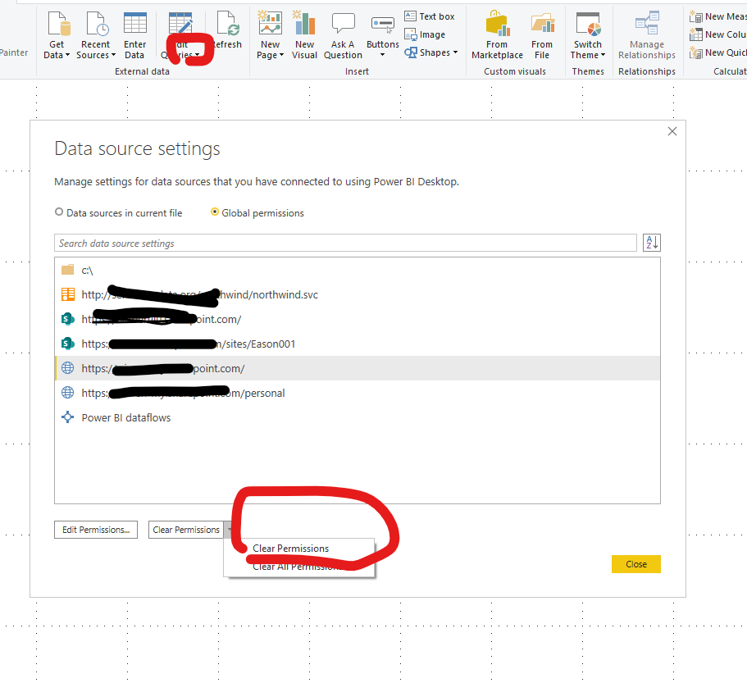This screenshot has width=747, height=683.
Task: Click New Column in Calculations
Action: 717,34
